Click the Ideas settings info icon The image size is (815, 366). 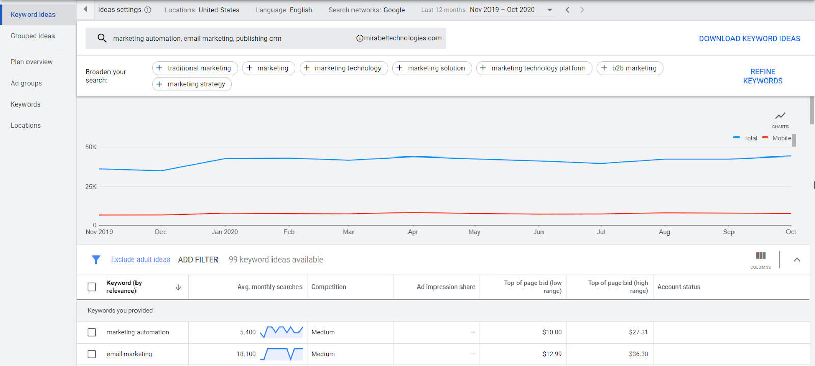pos(148,10)
